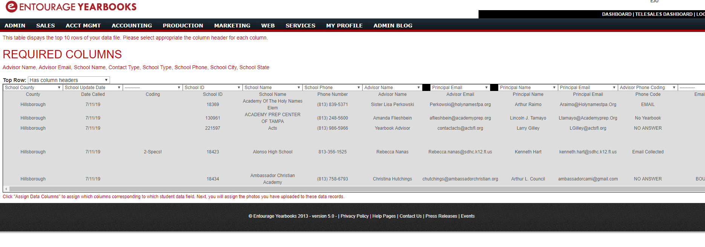
Task: Open the School ID column dropdown
Action: [x=213, y=88]
